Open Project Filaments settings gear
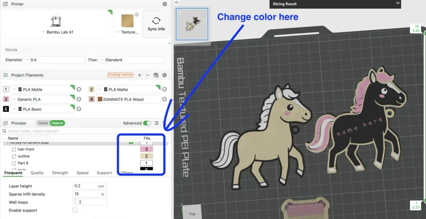This screenshot has width=426, height=219. 164,75
